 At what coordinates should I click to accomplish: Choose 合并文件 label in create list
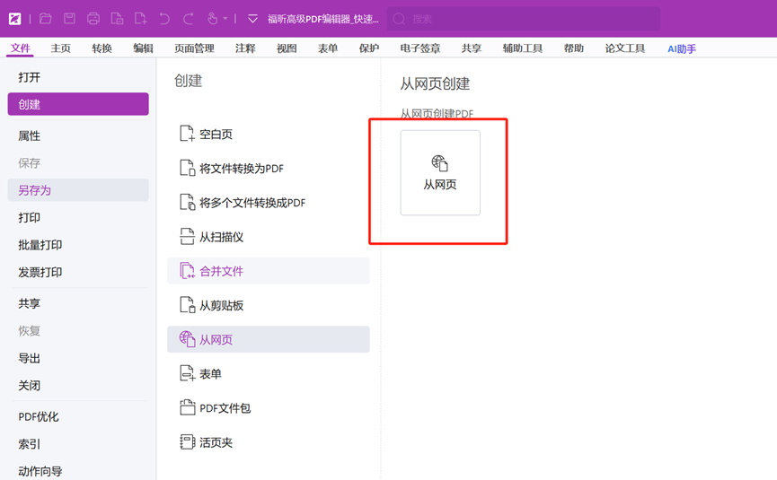221,271
